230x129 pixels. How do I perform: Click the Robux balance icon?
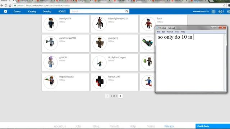pyautogui.click(x=220, y=11)
